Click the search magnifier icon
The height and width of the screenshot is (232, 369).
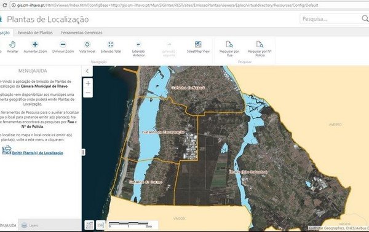coord(365,18)
